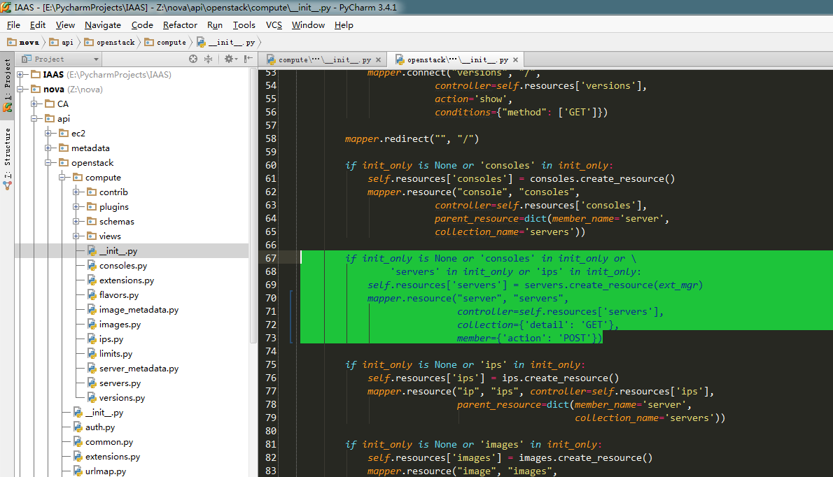Open the File menu
This screenshot has height=477, width=833.
point(13,25)
